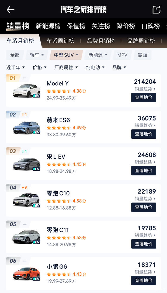Click the ↑1 indicator next to 蔚来 ES6 rank
This screenshot has width=167, height=293.
tap(25, 114)
